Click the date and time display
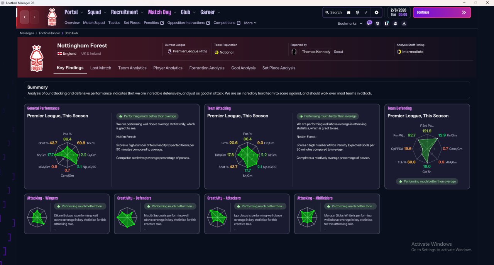 pos(399,12)
